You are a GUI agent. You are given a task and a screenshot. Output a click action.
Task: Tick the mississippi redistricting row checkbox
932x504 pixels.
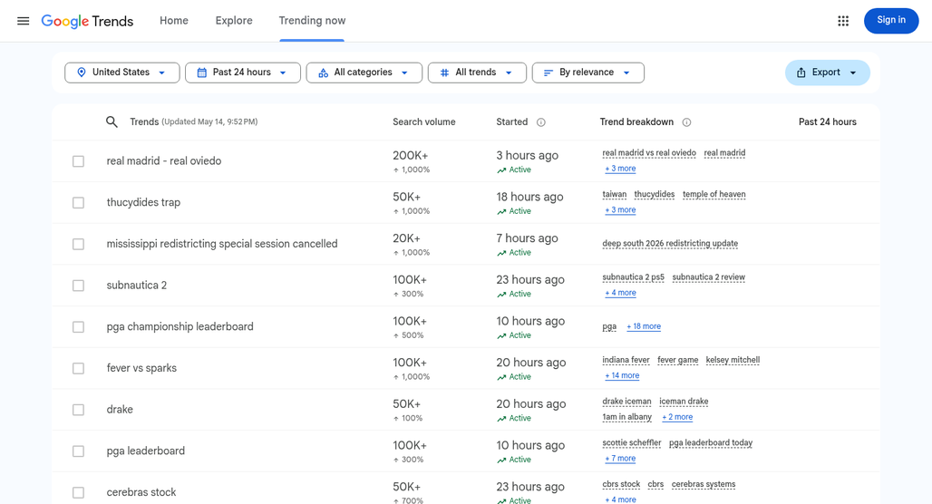pos(79,244)
